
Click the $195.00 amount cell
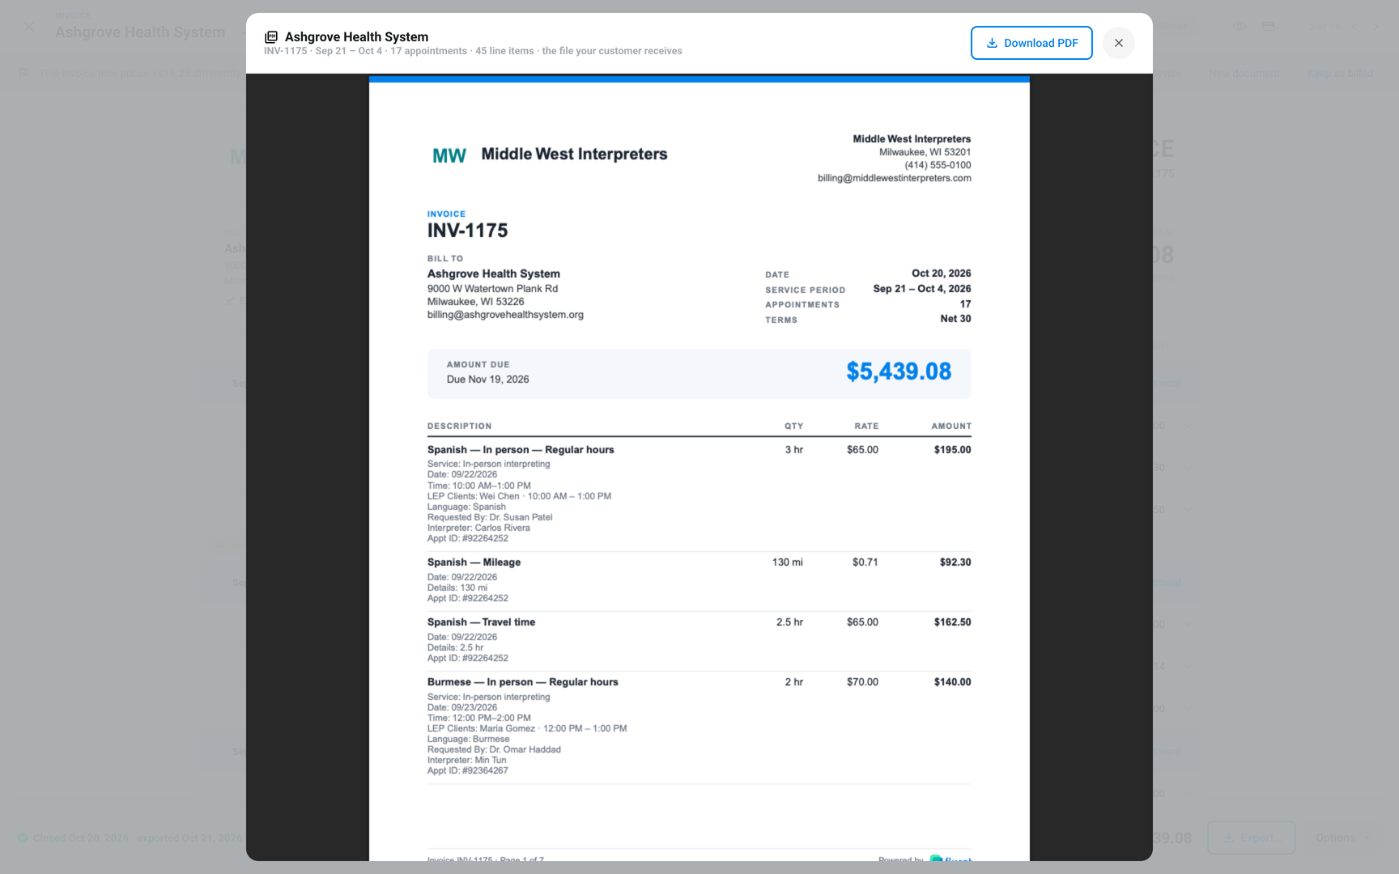(x=952, y=450)
